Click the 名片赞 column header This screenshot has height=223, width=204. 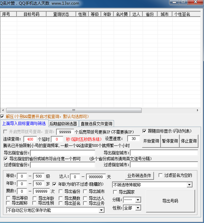point(122,14)
